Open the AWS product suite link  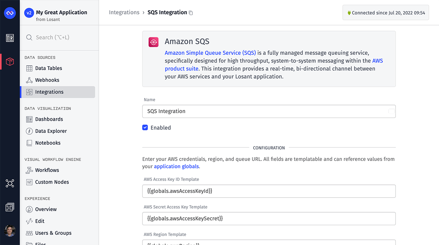pos(181,68)
